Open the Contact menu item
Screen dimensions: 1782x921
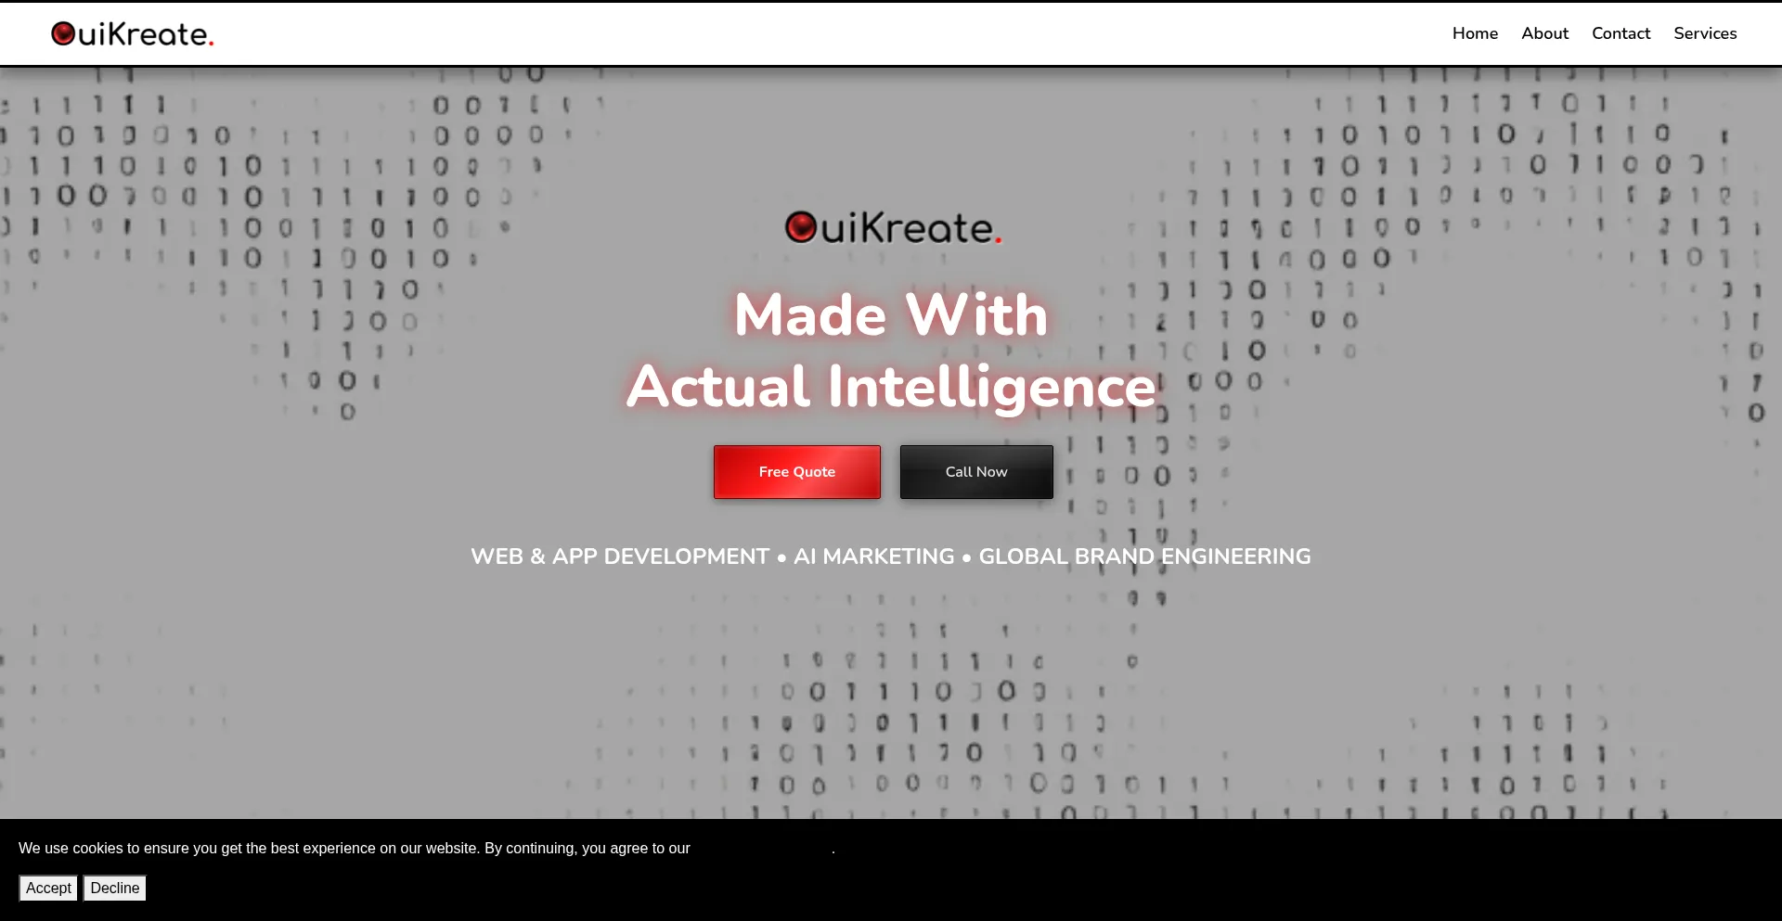1621,33
